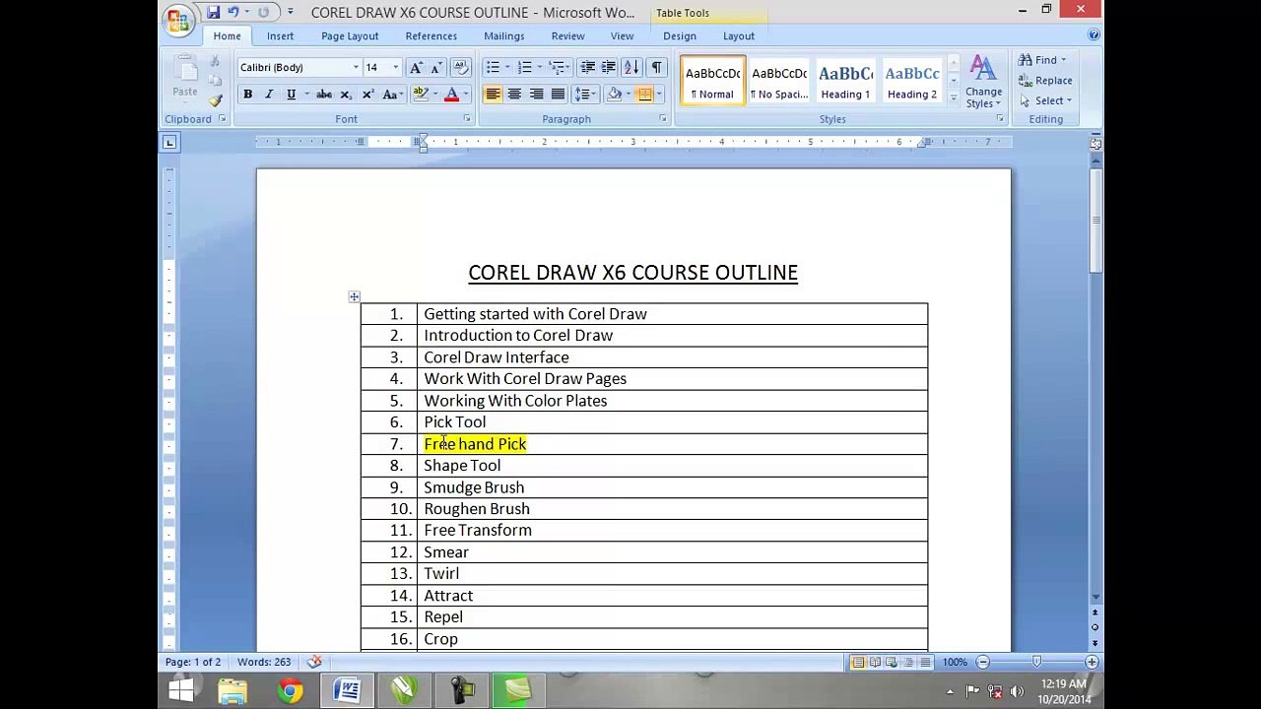The image size is (1261, 709).
Task: Toggle underline formatting
Action: [291, 95]
